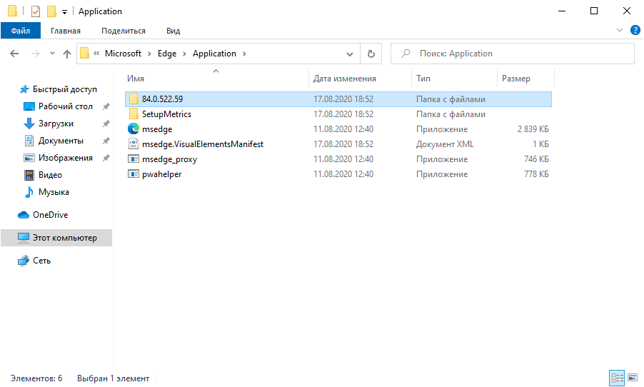
Task: Open recent locations dropdown arrow
Action: coord(52,54)
